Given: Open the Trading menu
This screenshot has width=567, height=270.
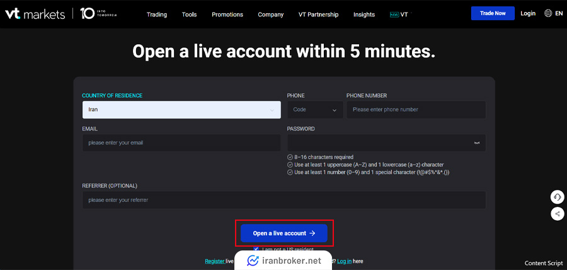Looking at the screenshot, I should 156,15.
